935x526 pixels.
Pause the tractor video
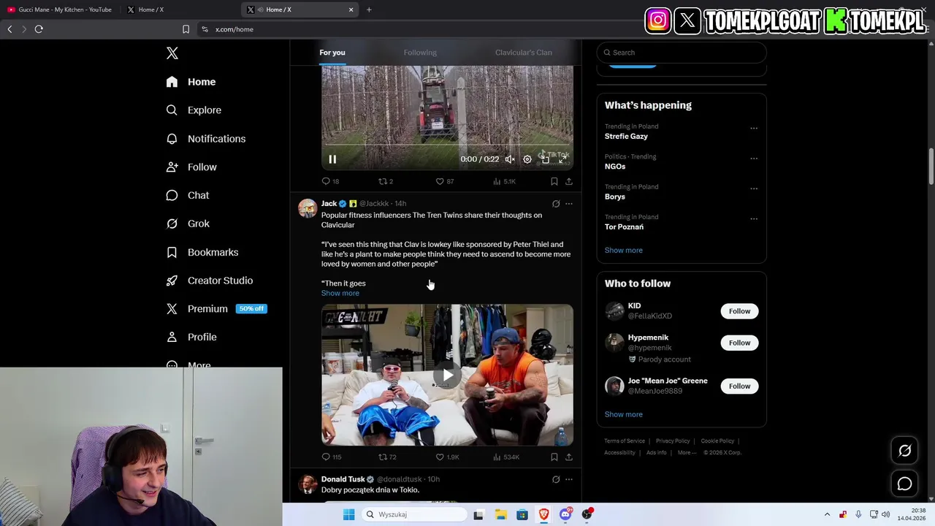pos(332,159)
